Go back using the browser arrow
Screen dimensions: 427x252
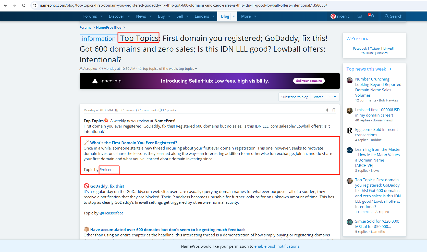5,5
